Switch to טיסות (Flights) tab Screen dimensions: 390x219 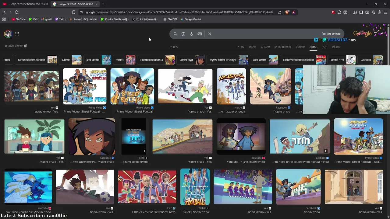252,47
